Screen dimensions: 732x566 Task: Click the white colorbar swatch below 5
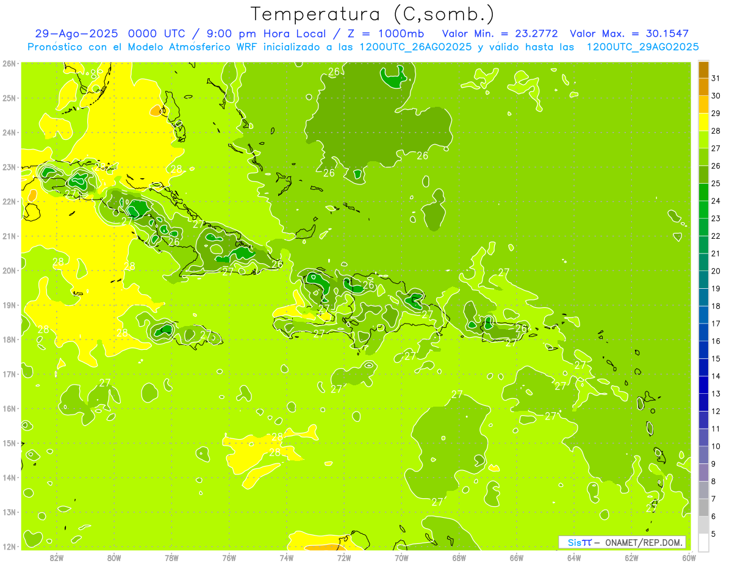[703, 542]
